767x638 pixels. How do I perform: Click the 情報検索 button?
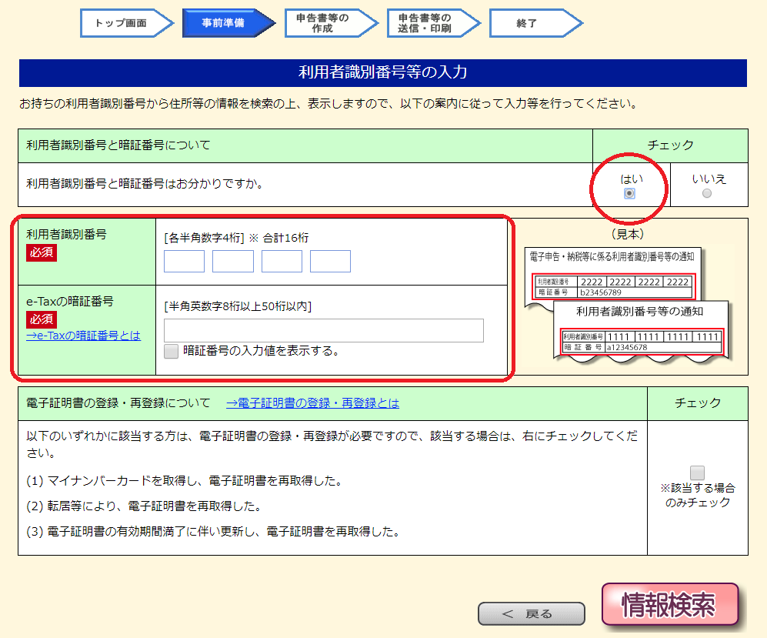click(x=669, y=604)
